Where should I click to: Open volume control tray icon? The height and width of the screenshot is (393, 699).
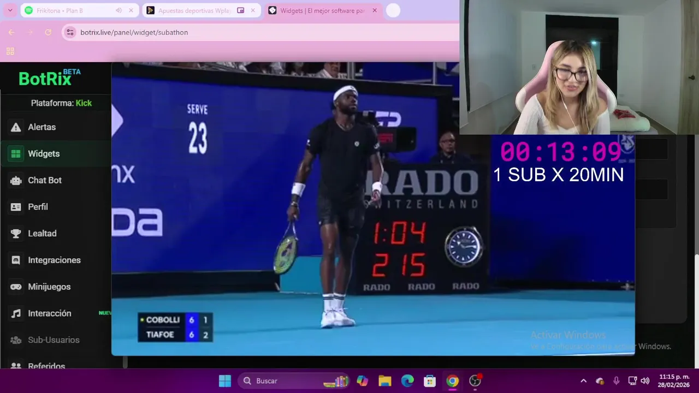tap(645, 381)
